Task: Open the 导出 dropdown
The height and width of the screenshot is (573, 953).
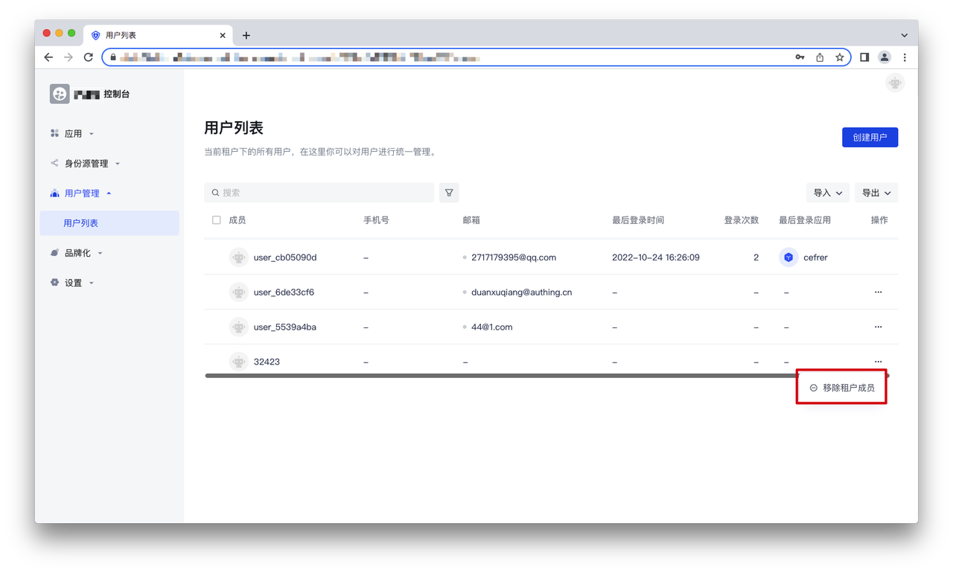Action: click(x=876, y=193)
